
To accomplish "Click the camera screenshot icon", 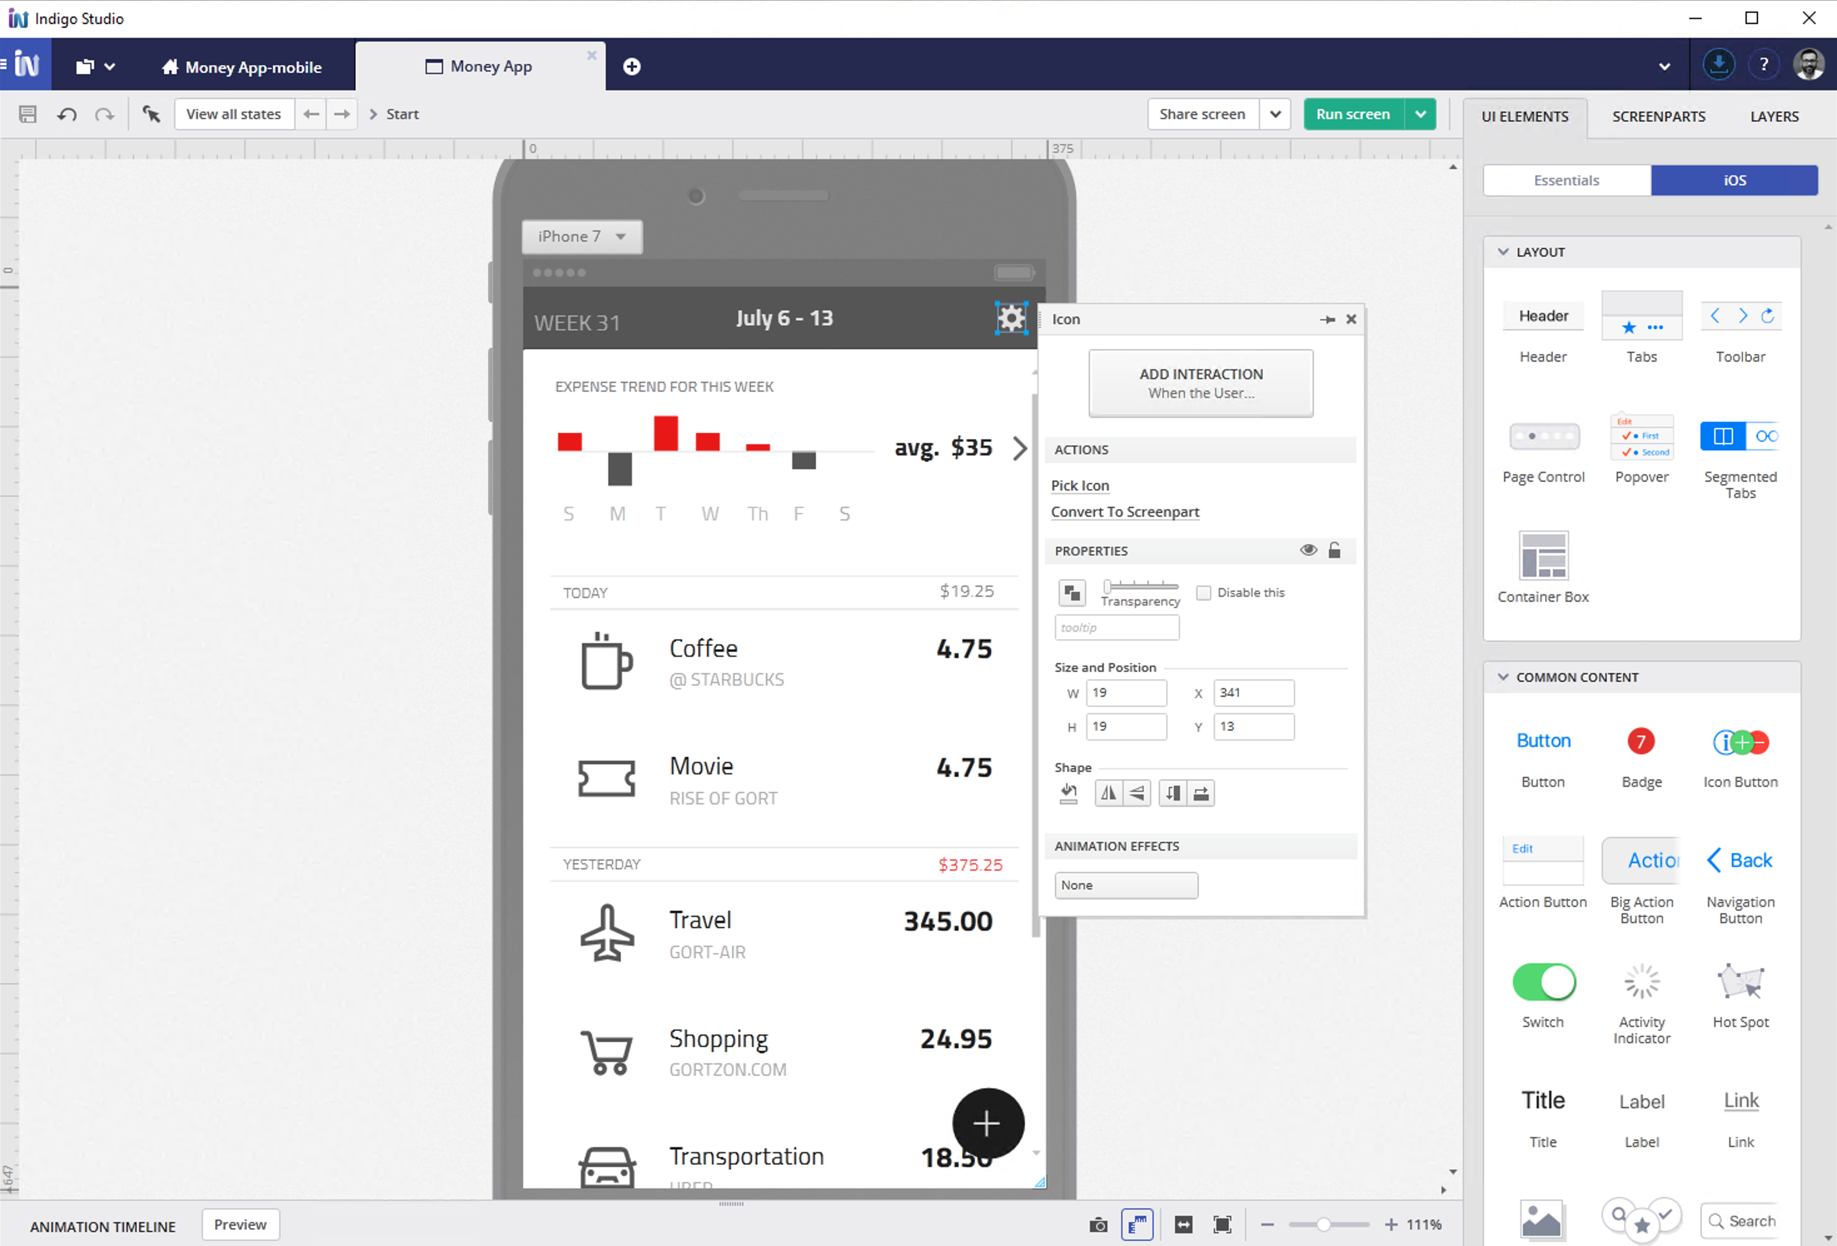I will click(1098, 1225).
